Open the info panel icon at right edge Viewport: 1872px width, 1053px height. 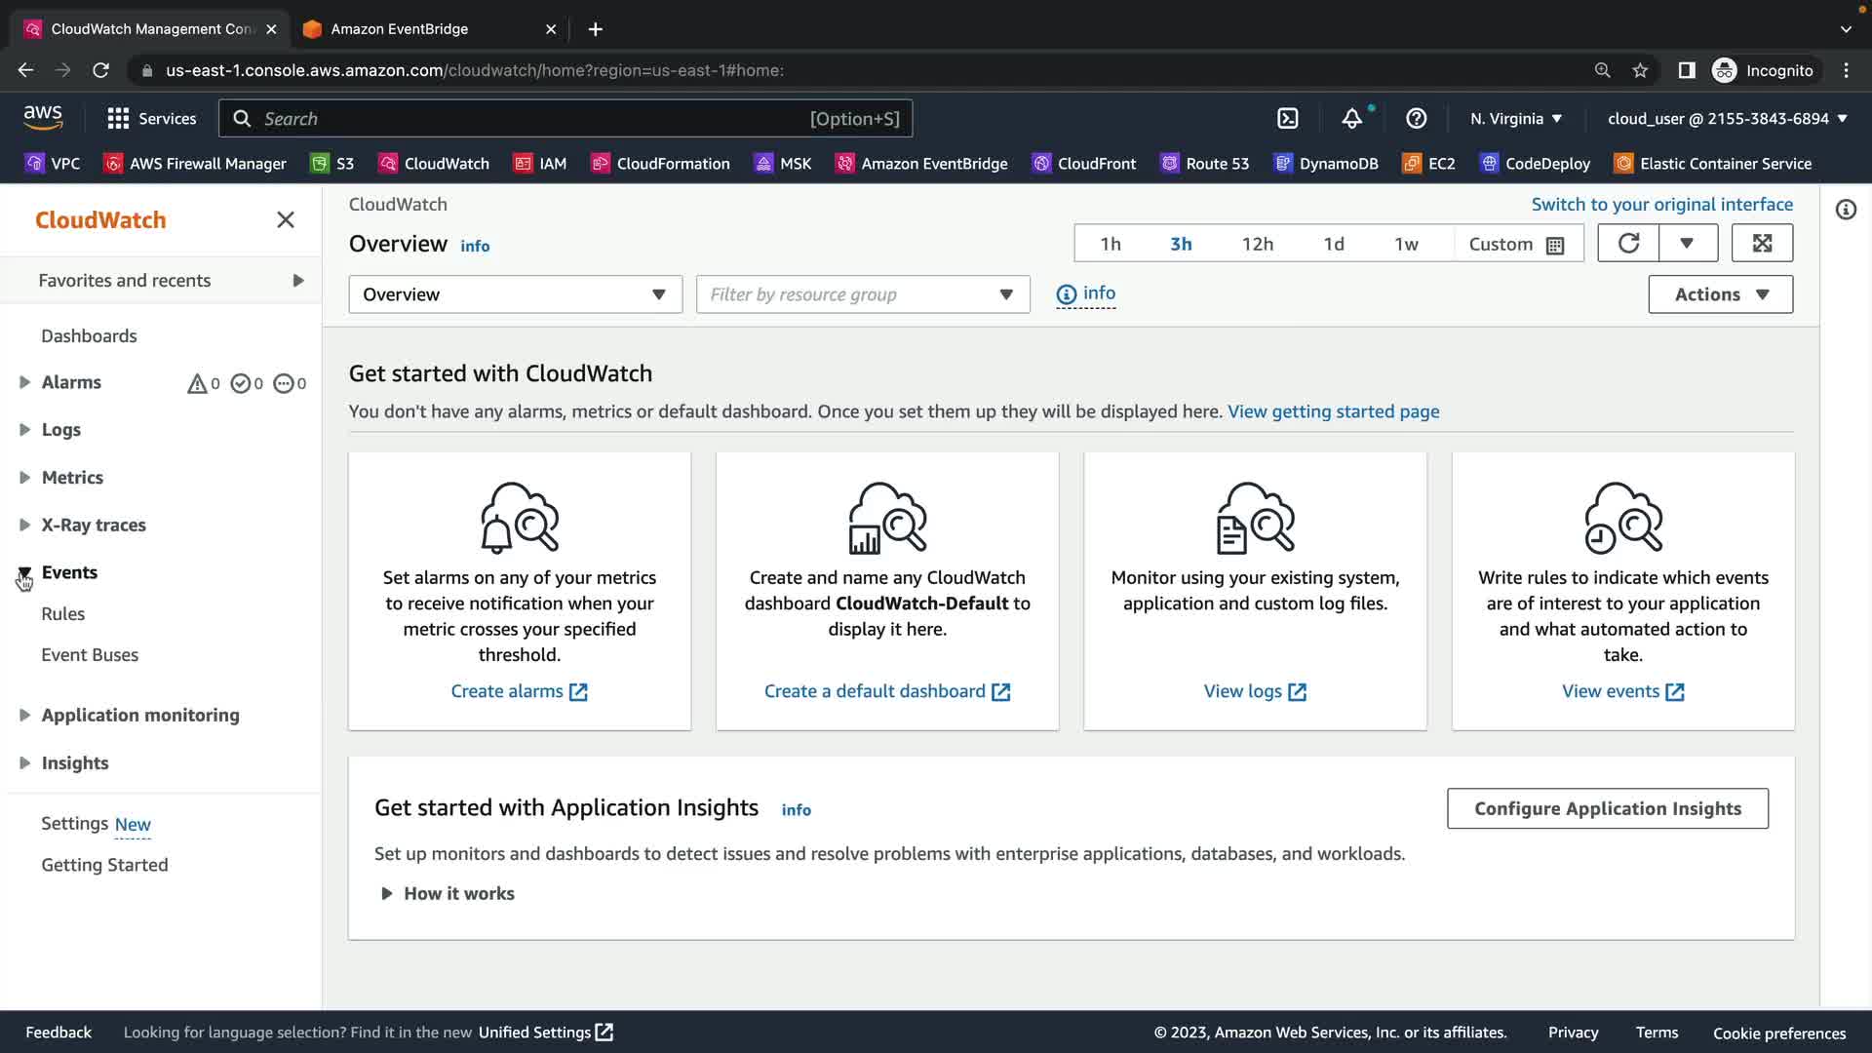(1845, 211)
